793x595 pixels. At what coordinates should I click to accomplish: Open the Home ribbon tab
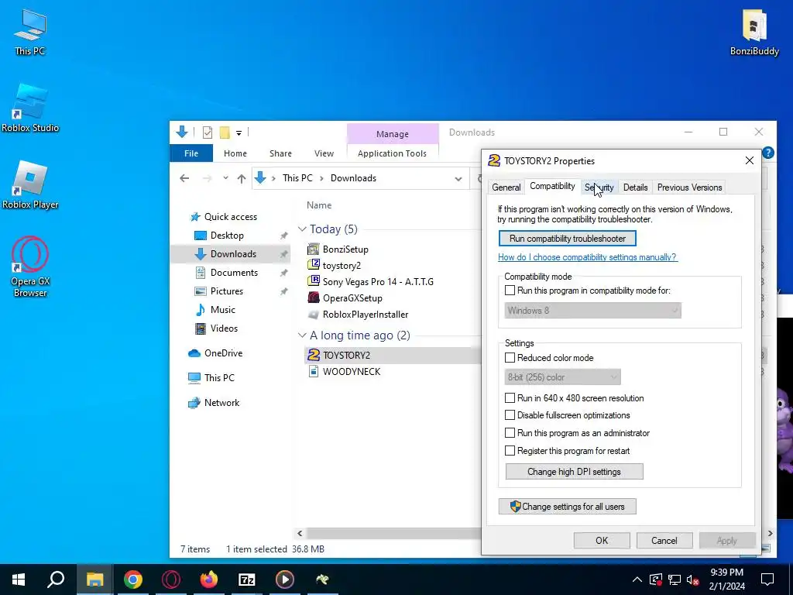(235, 153)
